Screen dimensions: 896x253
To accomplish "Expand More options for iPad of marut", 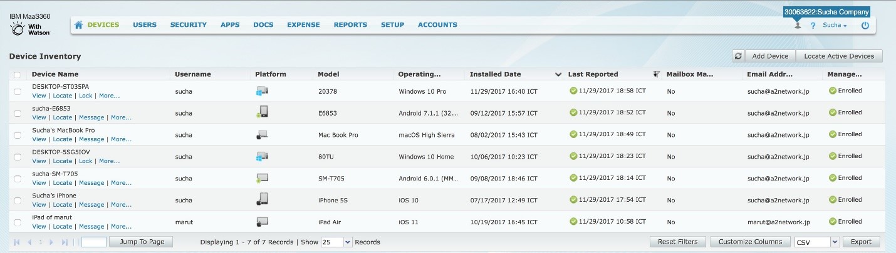I will click(121, 227).
